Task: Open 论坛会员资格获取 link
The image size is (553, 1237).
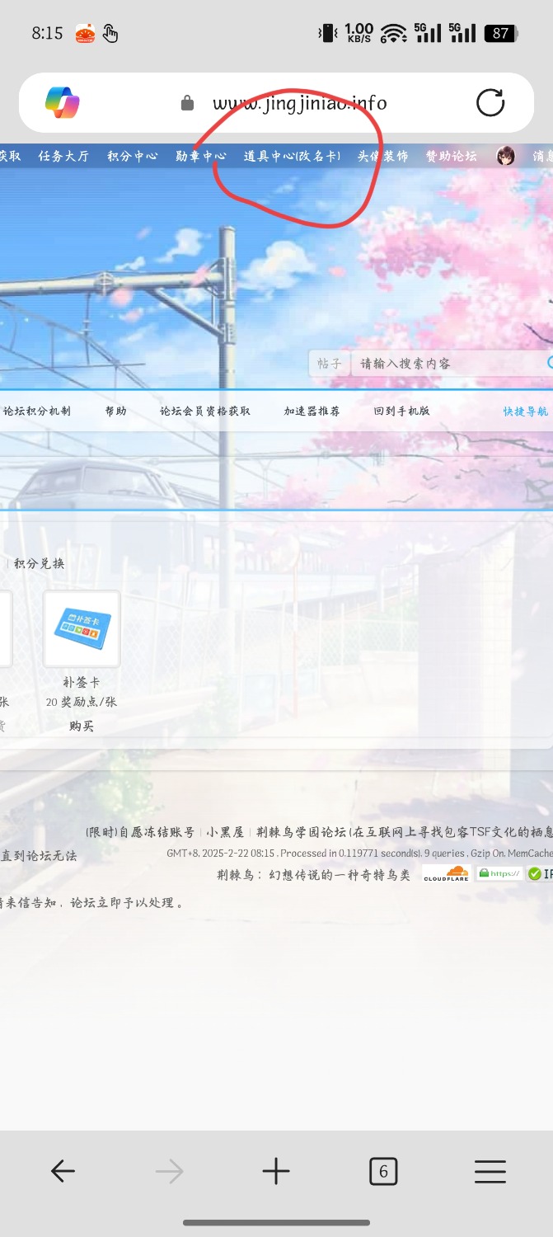Action: [205, 411]
